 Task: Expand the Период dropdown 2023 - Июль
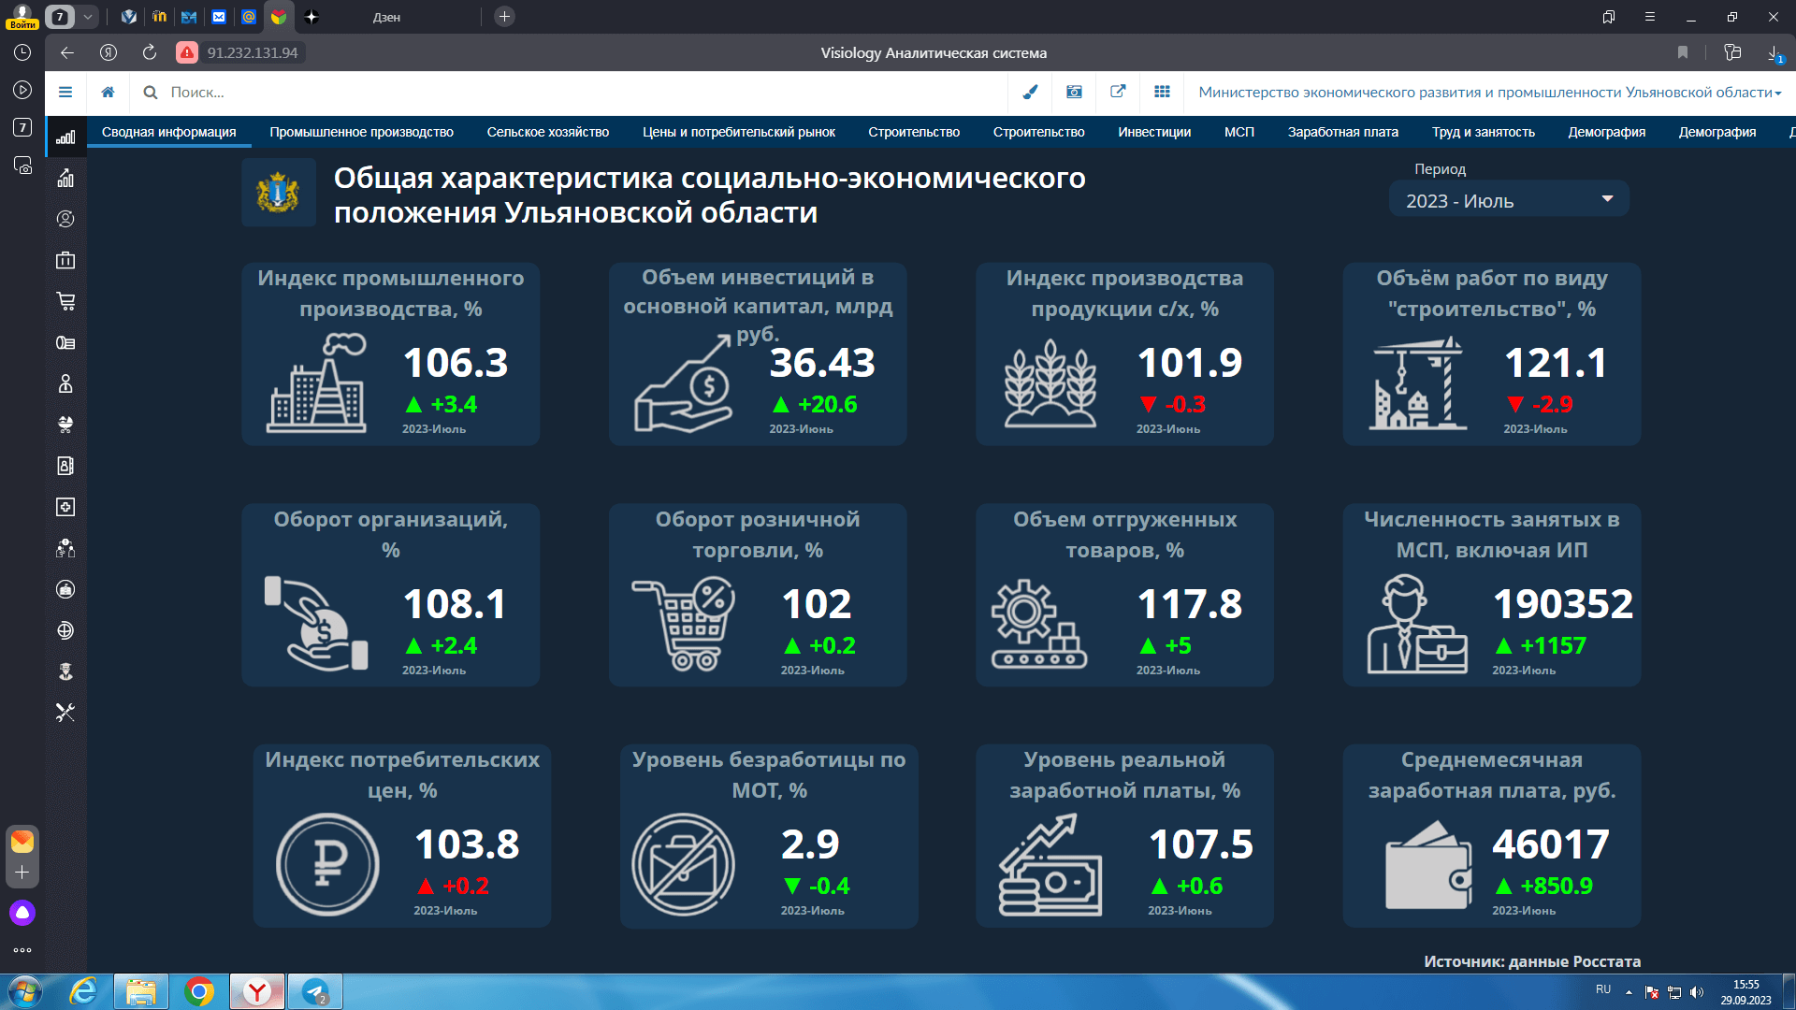coord(1509,200)
